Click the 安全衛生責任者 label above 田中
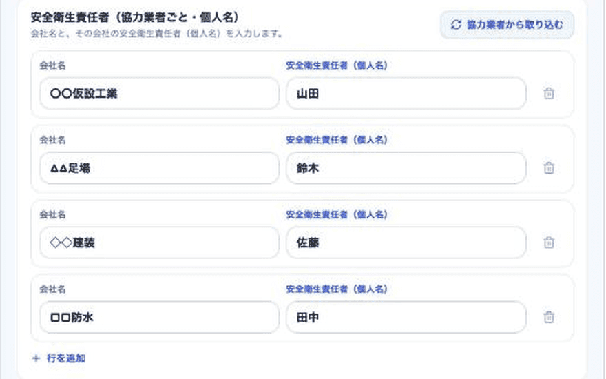Viewport: 606px width, 379px height. [337, 289]
